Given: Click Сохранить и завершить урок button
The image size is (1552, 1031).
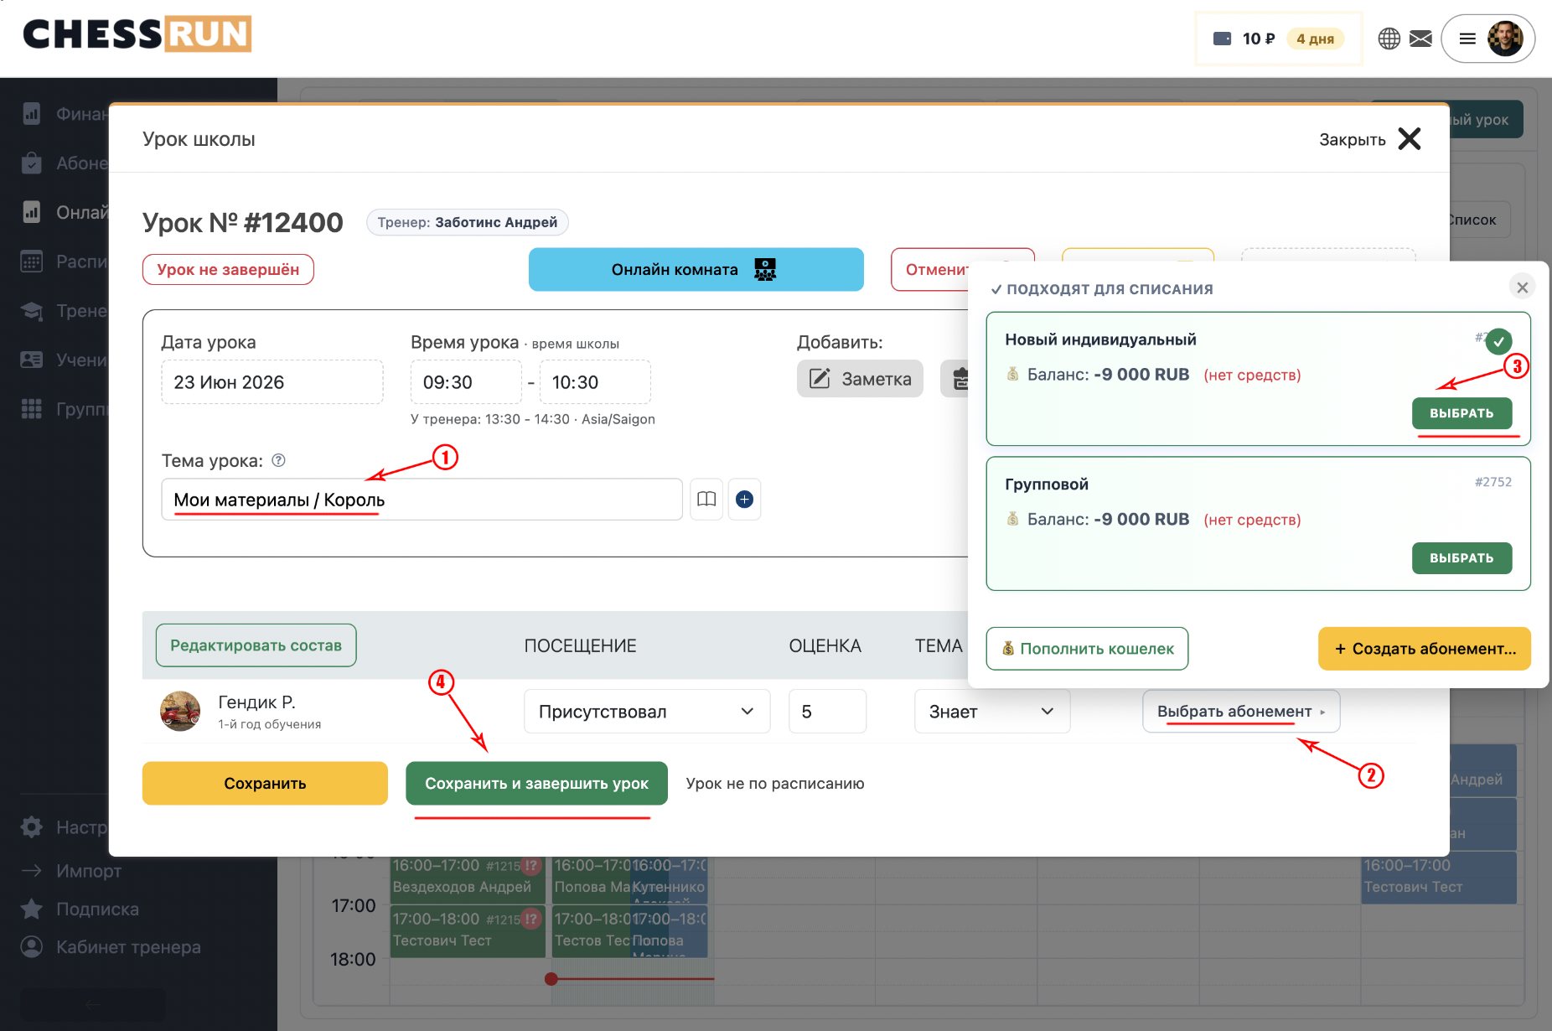Looking at the screenshot, I should click(x=536, y=783).
